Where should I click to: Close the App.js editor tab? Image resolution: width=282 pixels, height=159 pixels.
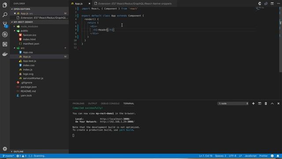click(89, 4)
